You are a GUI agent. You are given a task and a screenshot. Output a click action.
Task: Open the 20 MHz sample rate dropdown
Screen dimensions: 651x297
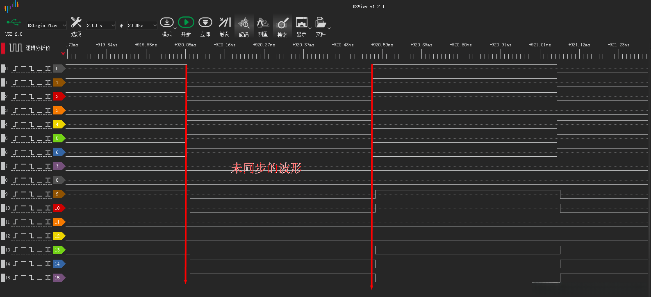[142, 25]
